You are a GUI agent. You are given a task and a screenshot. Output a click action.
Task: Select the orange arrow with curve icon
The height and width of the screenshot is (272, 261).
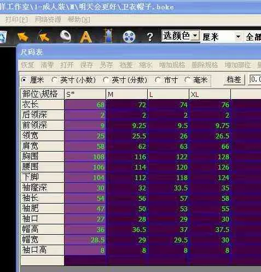pyautogui.click(x=43, y=36)
